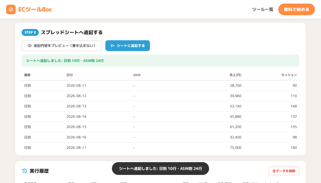Click the 売上(円) column header
The image size is (321, 183).
point(235,75)
